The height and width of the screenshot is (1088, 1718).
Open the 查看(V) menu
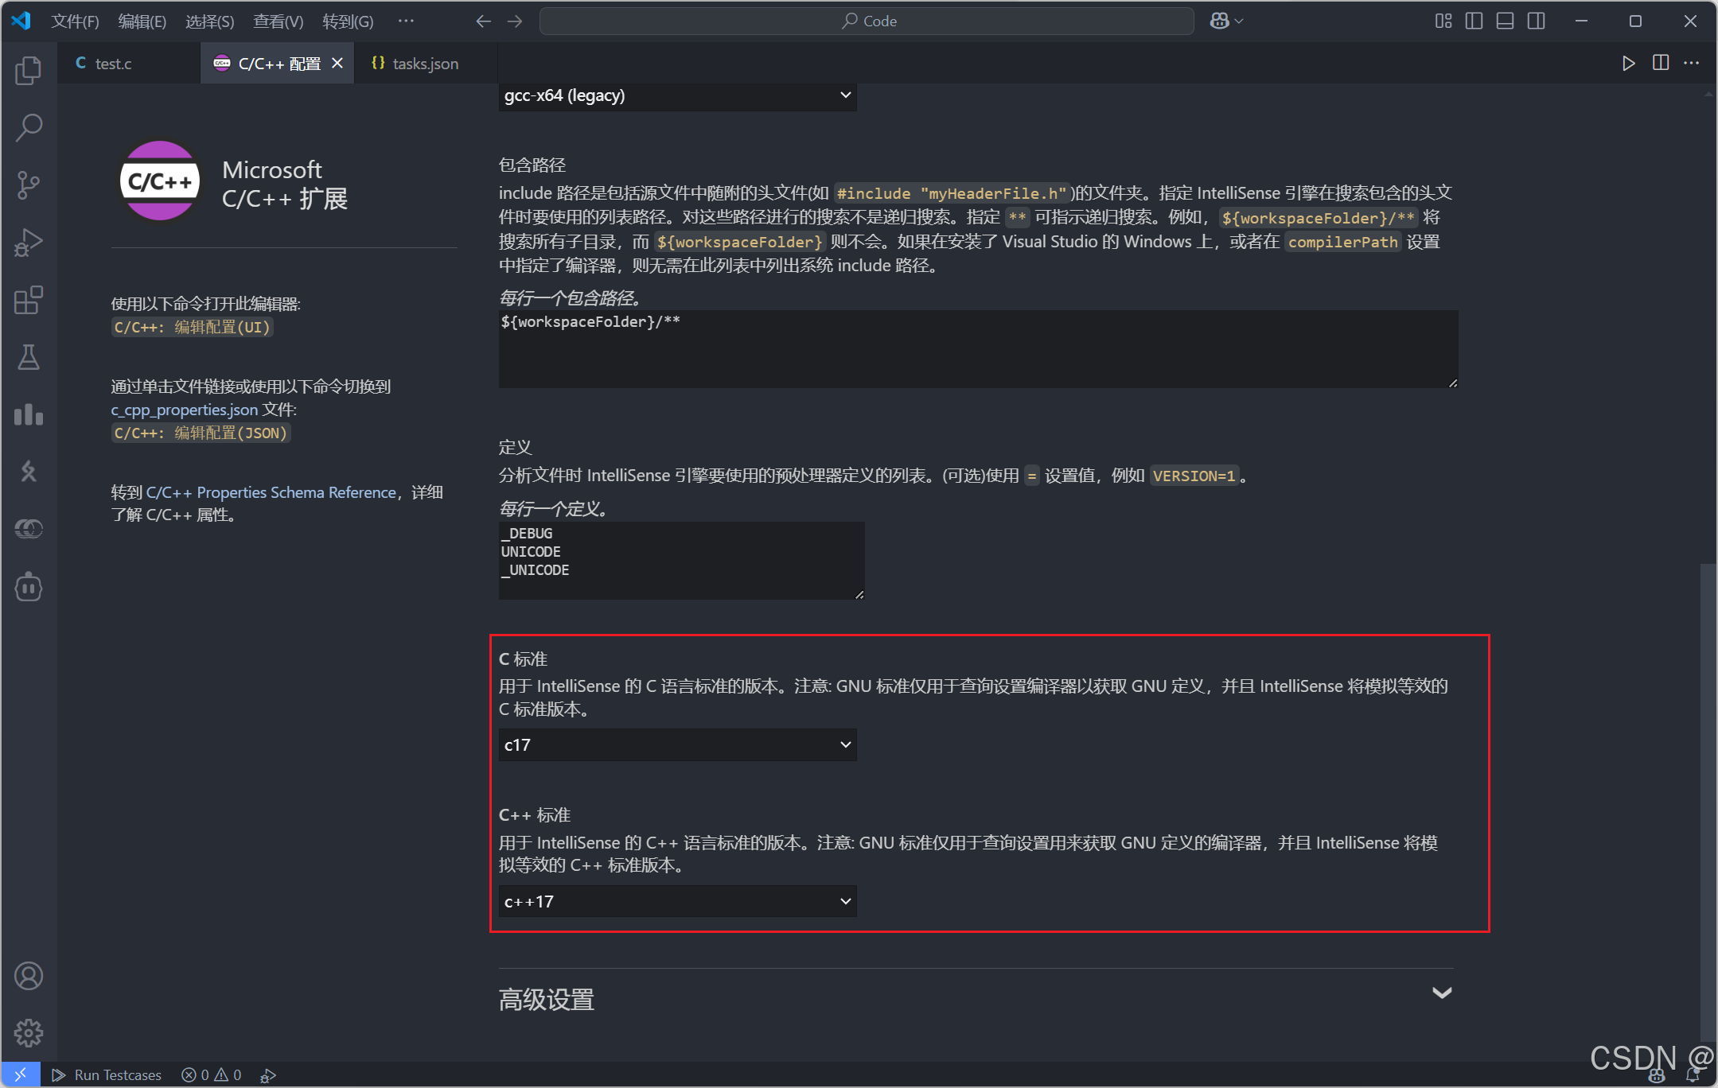278,21
